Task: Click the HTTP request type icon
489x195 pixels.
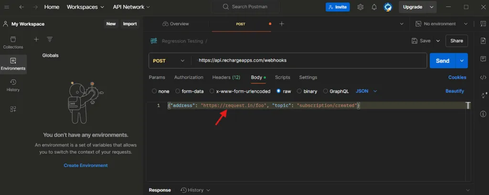Action: 154,41
